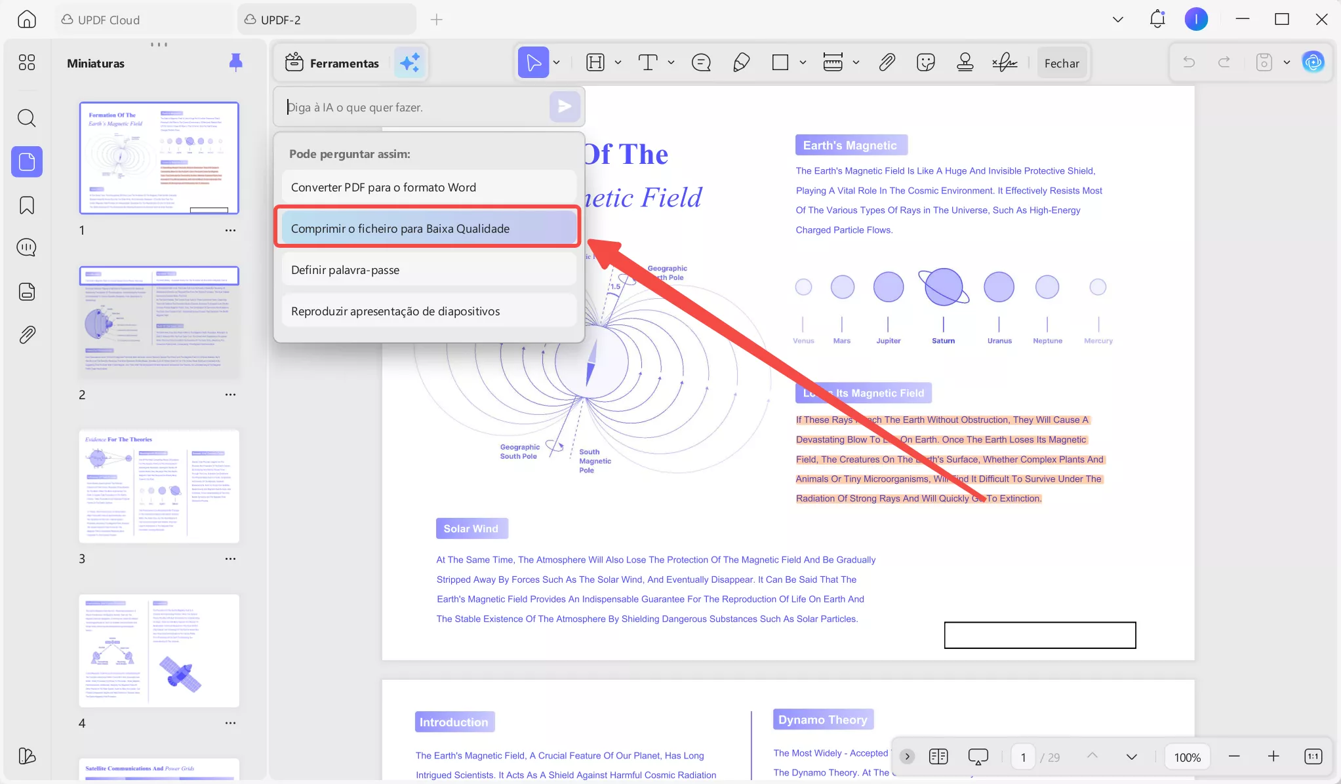1341x784 pixels.
Task: Toggle the page layout view icon
Action: point(938,756)
